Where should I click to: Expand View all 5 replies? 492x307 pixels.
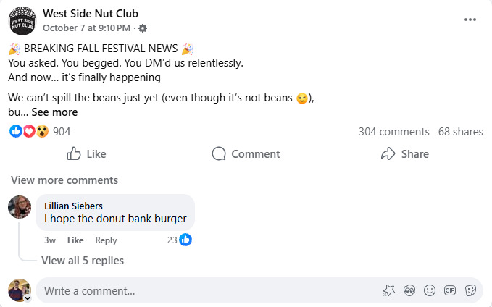83,261
